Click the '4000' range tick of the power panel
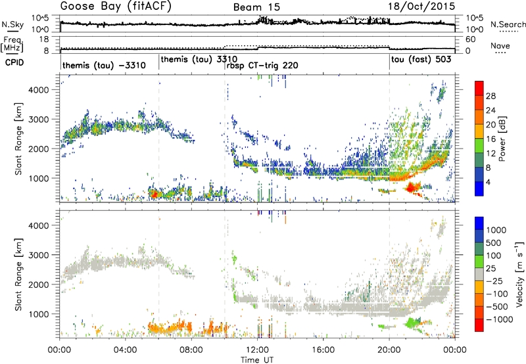This screenshot has height=364, width=526. coord(37,90)
